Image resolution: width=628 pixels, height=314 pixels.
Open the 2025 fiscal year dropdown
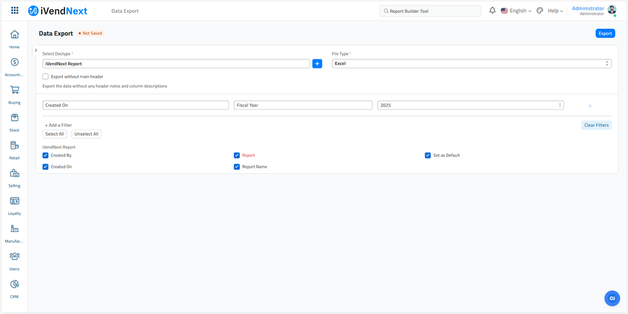click(470, 105)
